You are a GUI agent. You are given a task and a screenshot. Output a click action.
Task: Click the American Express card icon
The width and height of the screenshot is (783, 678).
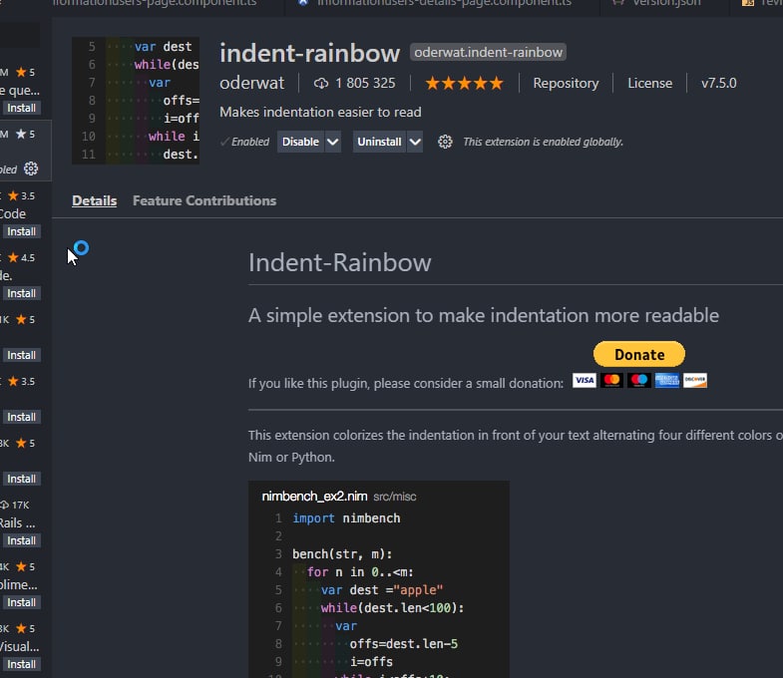tap(667, 381)
